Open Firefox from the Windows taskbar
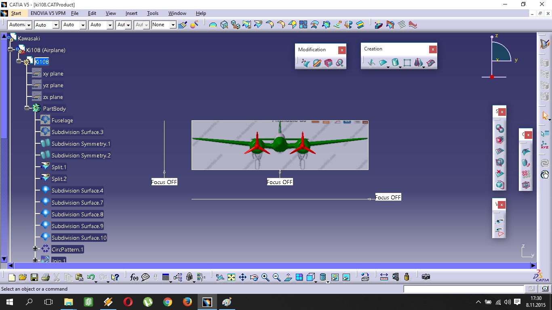This screenshot has width=552, height=310. (x=187, y=302)
